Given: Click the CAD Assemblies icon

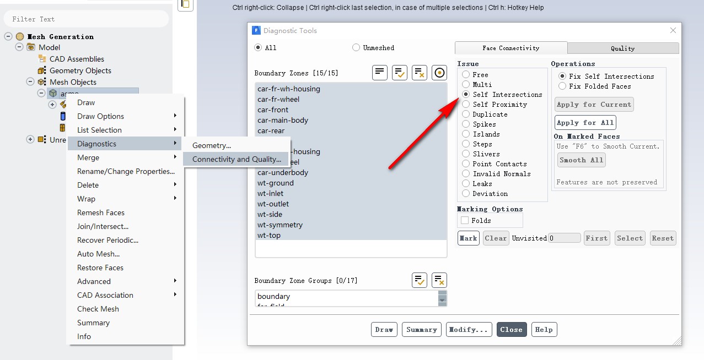Looking at the screenshot, I should [42, 59].
